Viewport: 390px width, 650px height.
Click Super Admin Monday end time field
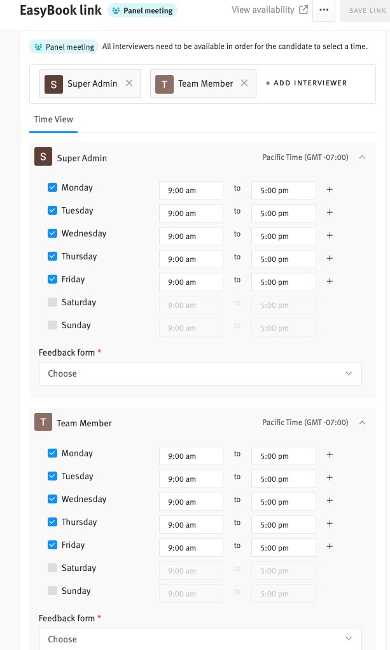284,191
